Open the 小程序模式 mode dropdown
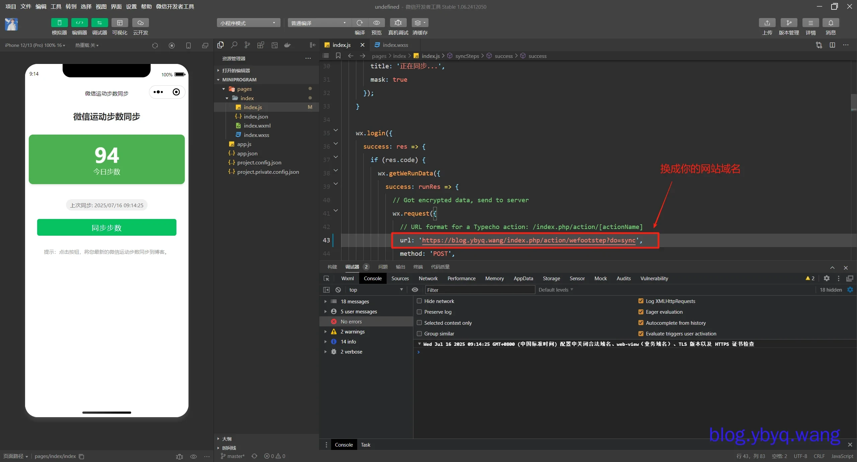Image resolution: width=857 pixels, height=462 pixels. (248, 23)
